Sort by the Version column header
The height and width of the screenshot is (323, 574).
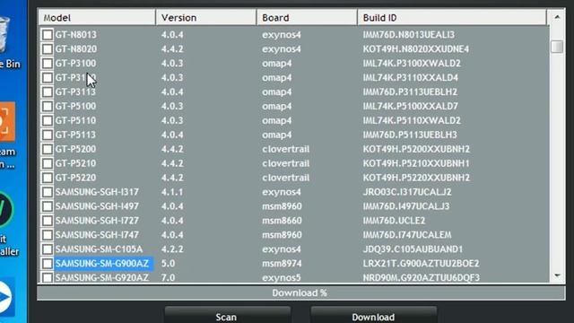(x=206, y=18)
